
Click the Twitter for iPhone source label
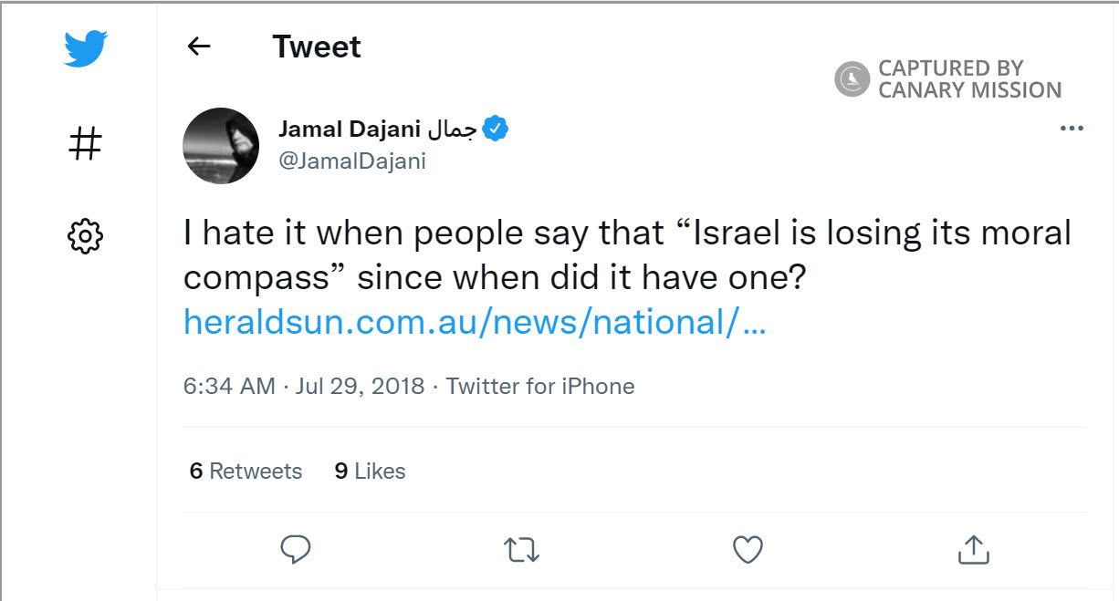(540, 386)
